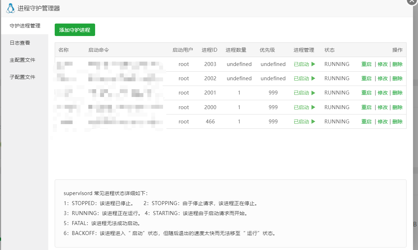Restart process 2003 via its 重启 link

click(367, 64)
